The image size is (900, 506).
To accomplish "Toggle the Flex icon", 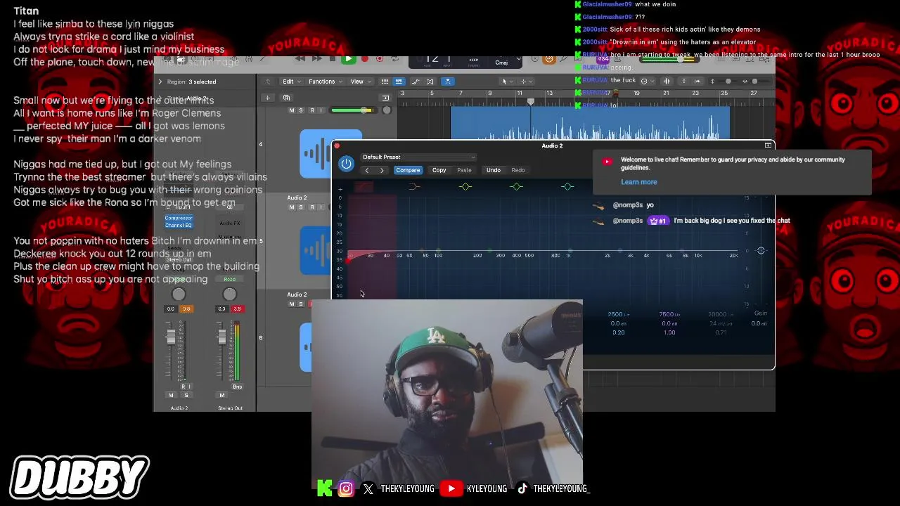I will click(x=430, y=82).
